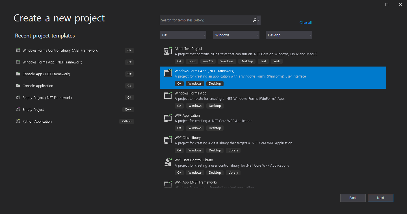This screenshot has height=214, width=407.
Task: Click recent Windows Forms App (.NET Framework) icon
Action: (18, 62)
